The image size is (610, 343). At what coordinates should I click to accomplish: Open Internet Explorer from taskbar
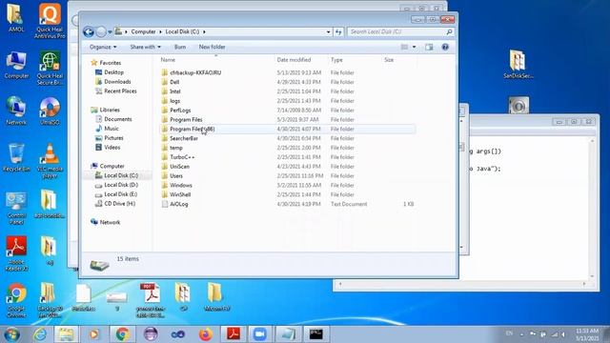40,334
